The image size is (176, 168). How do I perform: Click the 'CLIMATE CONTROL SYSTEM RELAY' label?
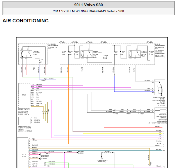pos(144,54)
